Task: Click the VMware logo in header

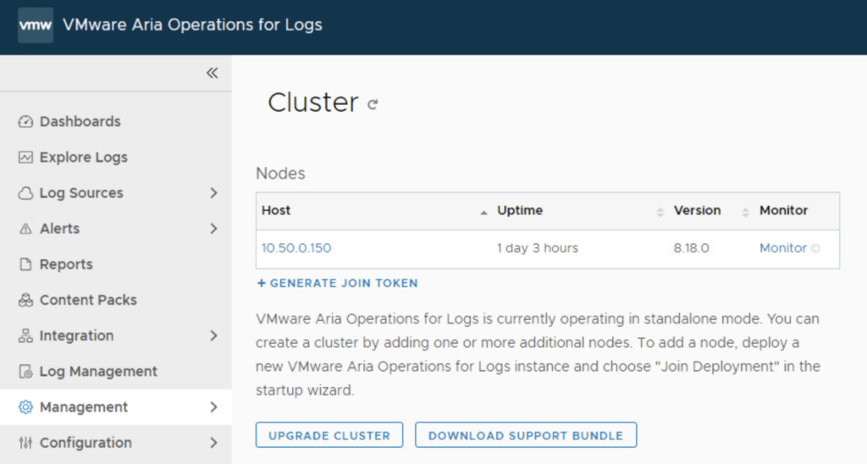Action: click(x=36, y=25)
